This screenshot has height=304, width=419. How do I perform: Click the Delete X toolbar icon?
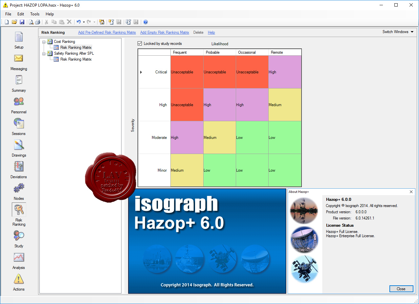pyautogui.click(x=69, y=22)
